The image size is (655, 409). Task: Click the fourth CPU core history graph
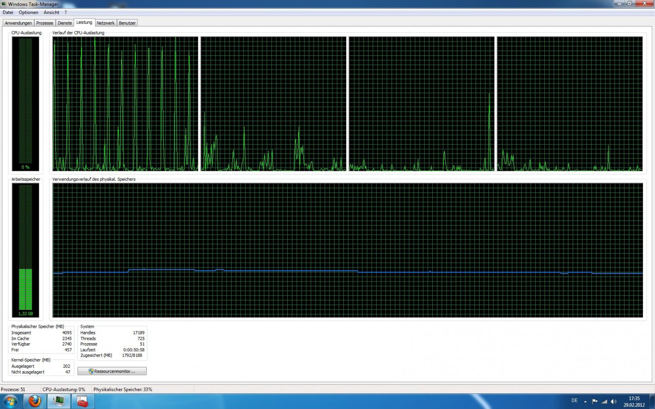570,104
